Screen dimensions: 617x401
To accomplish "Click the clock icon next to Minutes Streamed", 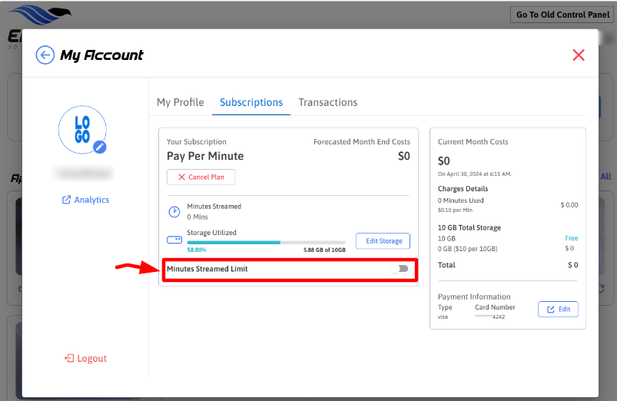I will [174, 211].
